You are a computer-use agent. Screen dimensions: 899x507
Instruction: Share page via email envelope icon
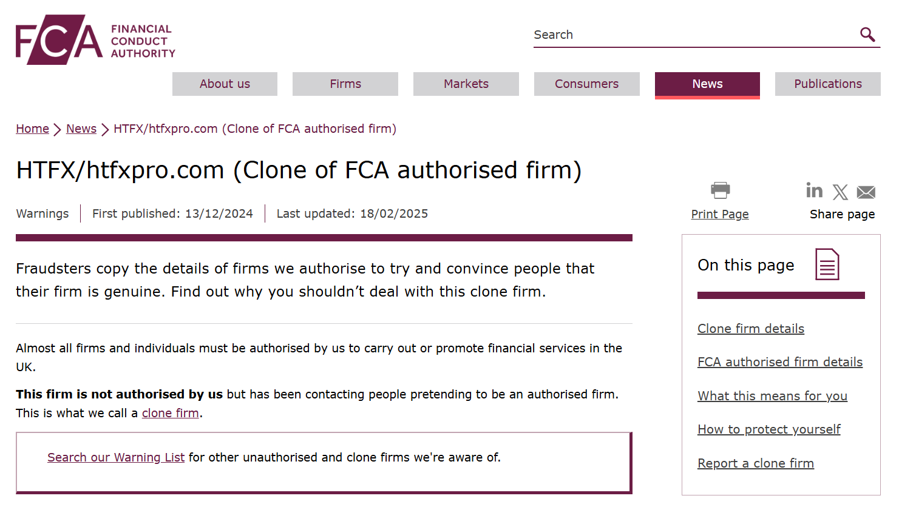click(866, 192)
